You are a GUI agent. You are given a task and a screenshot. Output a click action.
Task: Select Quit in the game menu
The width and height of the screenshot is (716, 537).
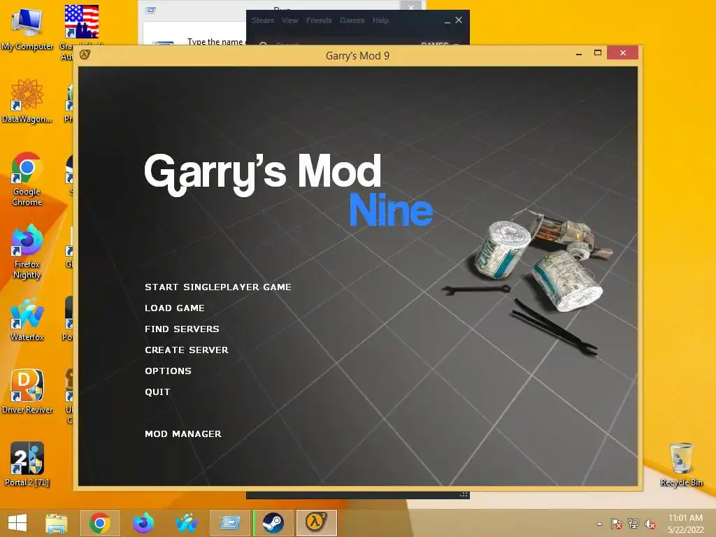click(x=157, y=392)
